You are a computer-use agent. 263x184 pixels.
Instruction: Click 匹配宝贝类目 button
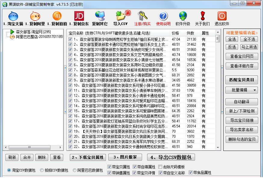(x=242, y=80)
